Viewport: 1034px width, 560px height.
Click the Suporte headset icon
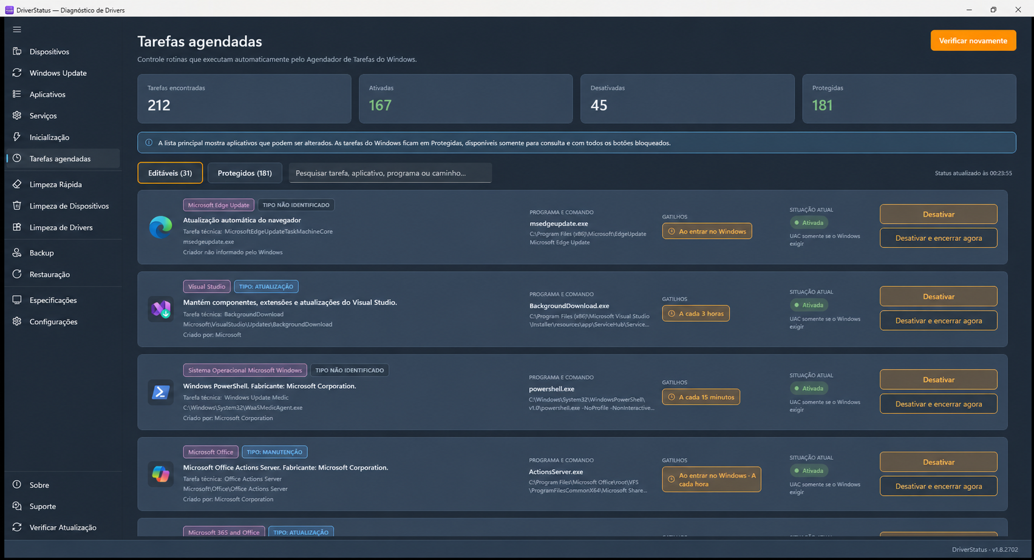[x=17, y=506]
